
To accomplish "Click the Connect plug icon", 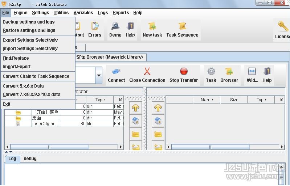I will coord(117,75).
